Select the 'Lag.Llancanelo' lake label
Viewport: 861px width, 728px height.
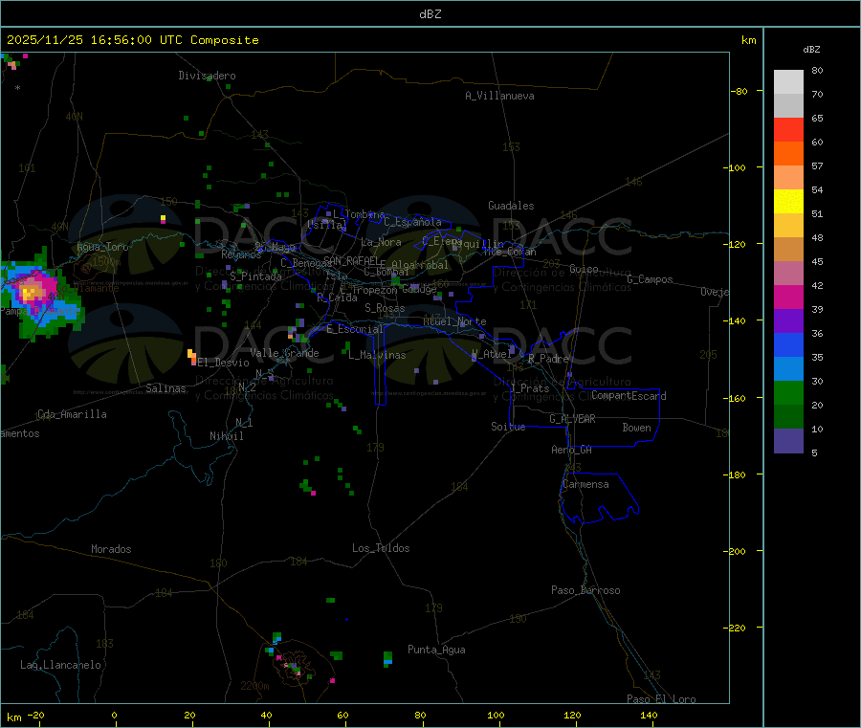(x=60, y=665)
